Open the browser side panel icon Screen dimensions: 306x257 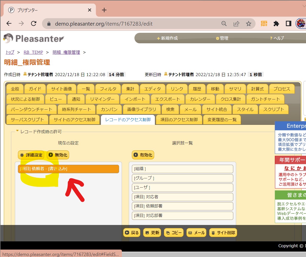(x=288, y=24)
